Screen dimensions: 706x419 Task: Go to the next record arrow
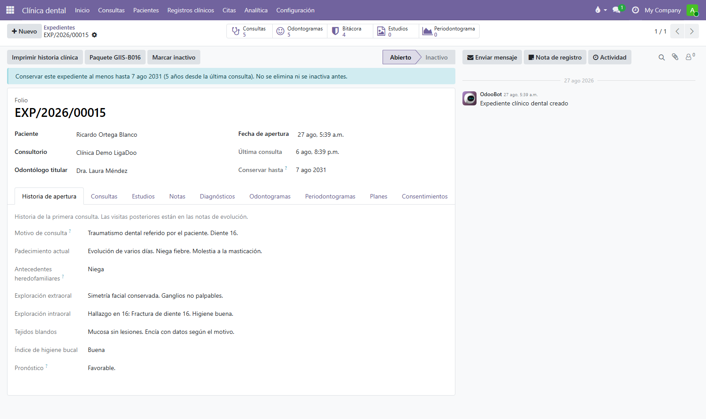(x=691, y=31)
